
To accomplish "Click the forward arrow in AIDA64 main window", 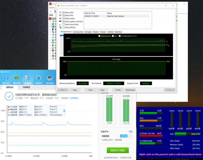I will (x=55, y=11).
